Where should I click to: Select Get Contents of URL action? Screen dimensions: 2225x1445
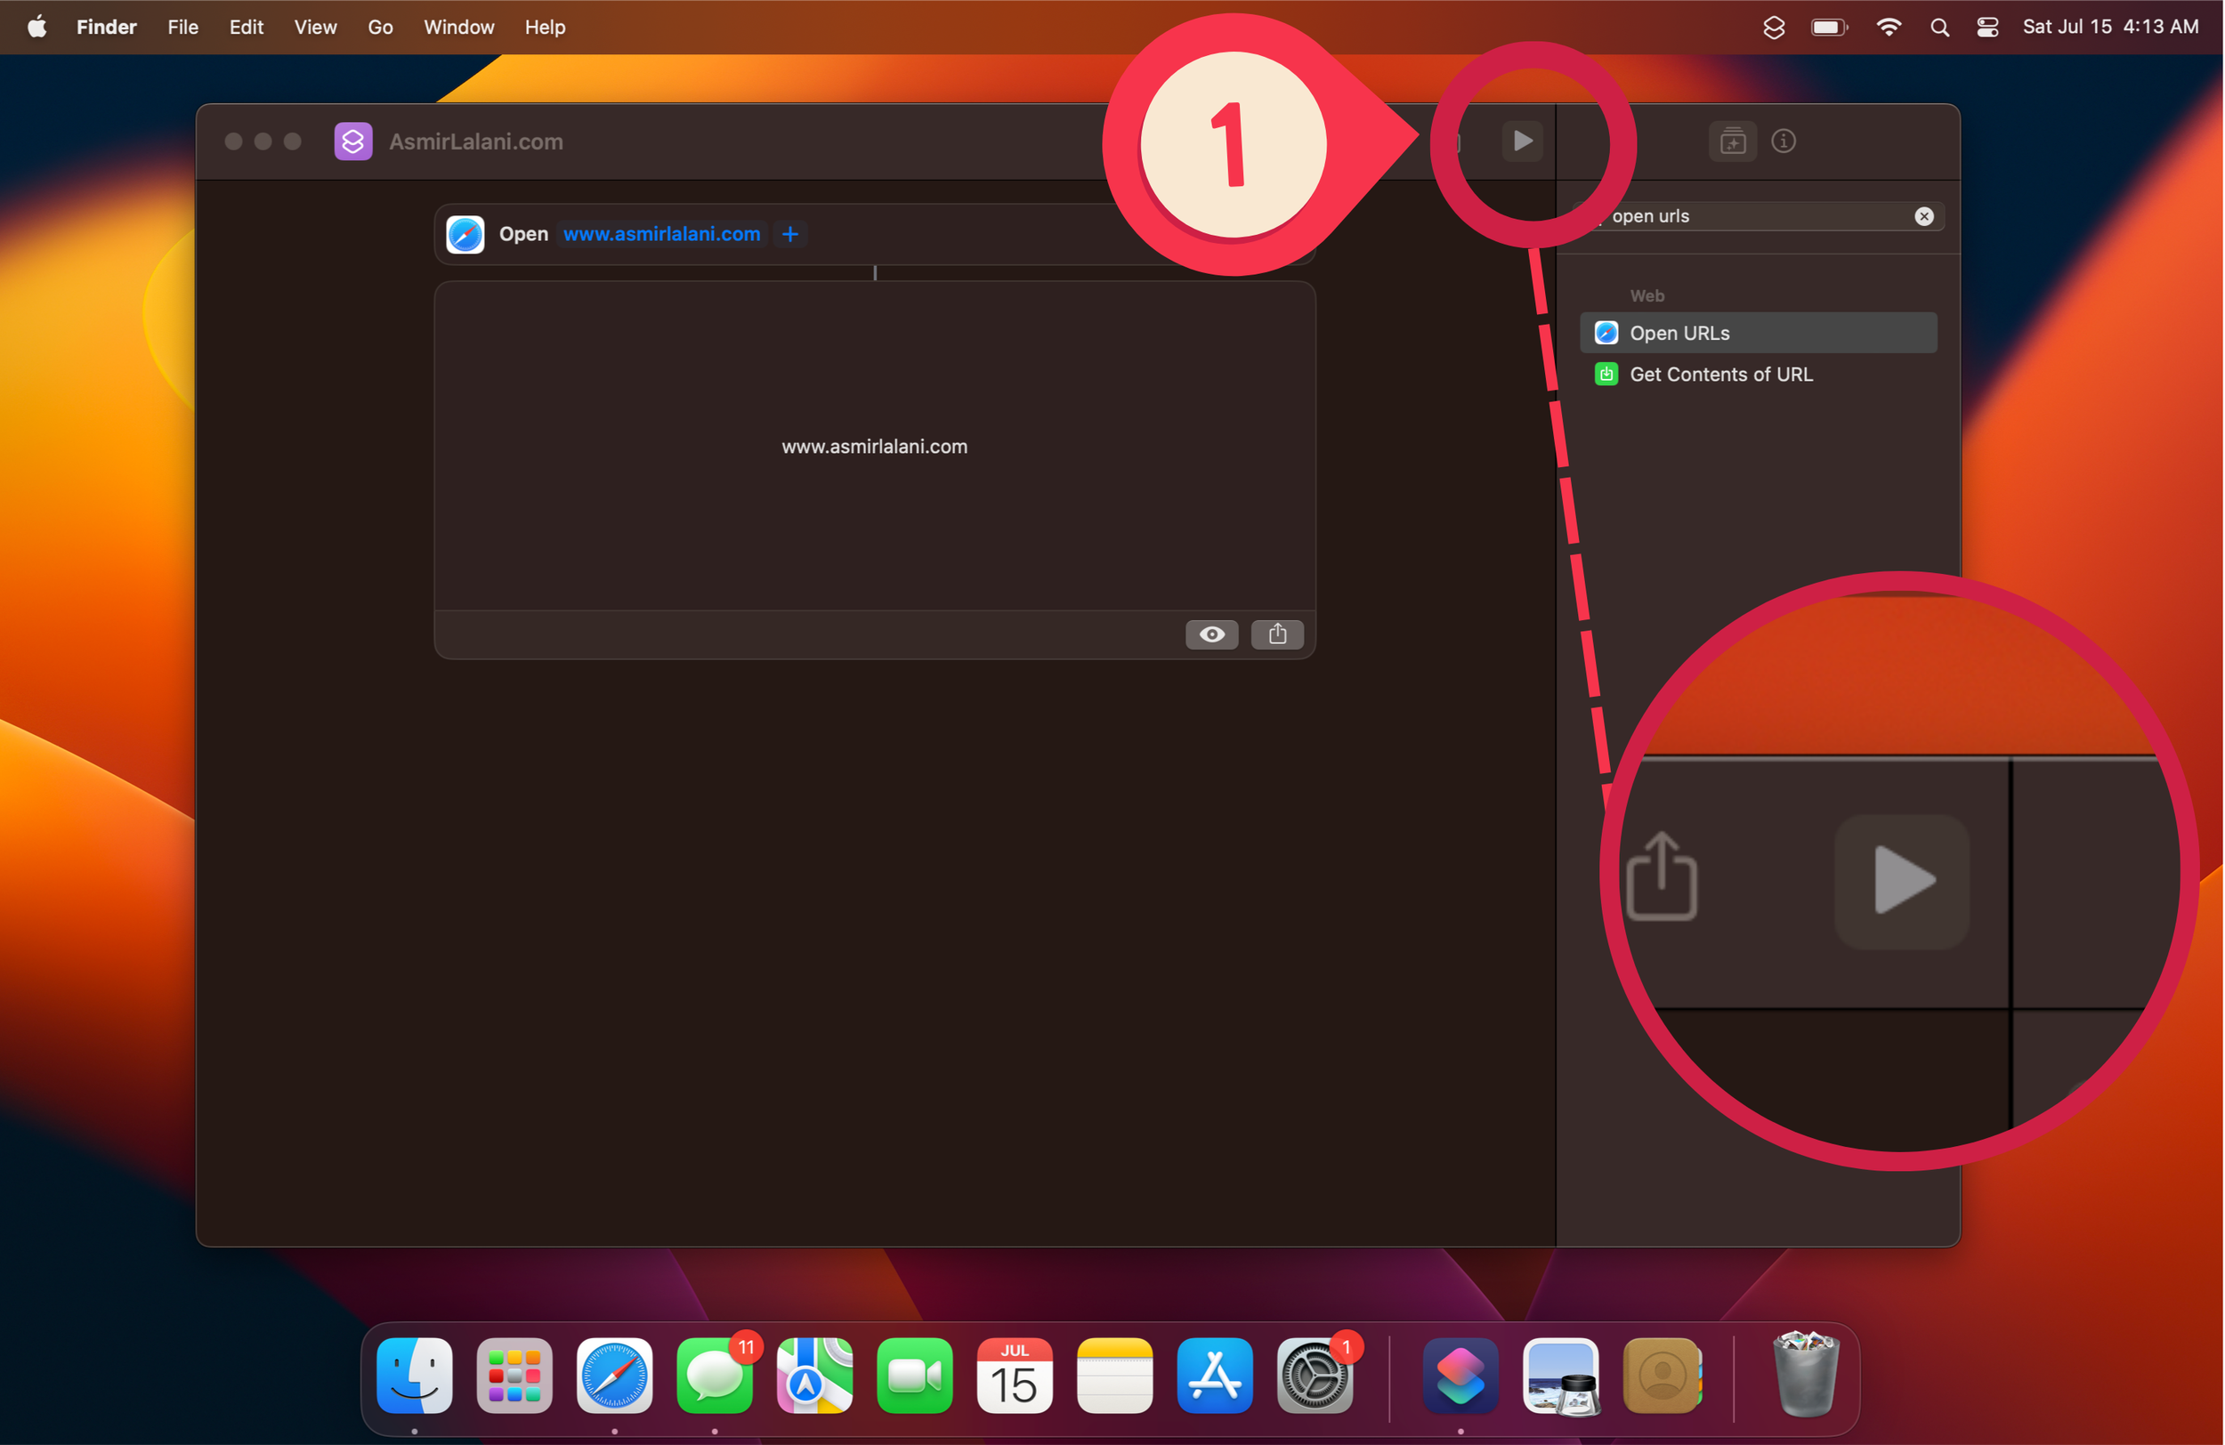coord(1720,374)
